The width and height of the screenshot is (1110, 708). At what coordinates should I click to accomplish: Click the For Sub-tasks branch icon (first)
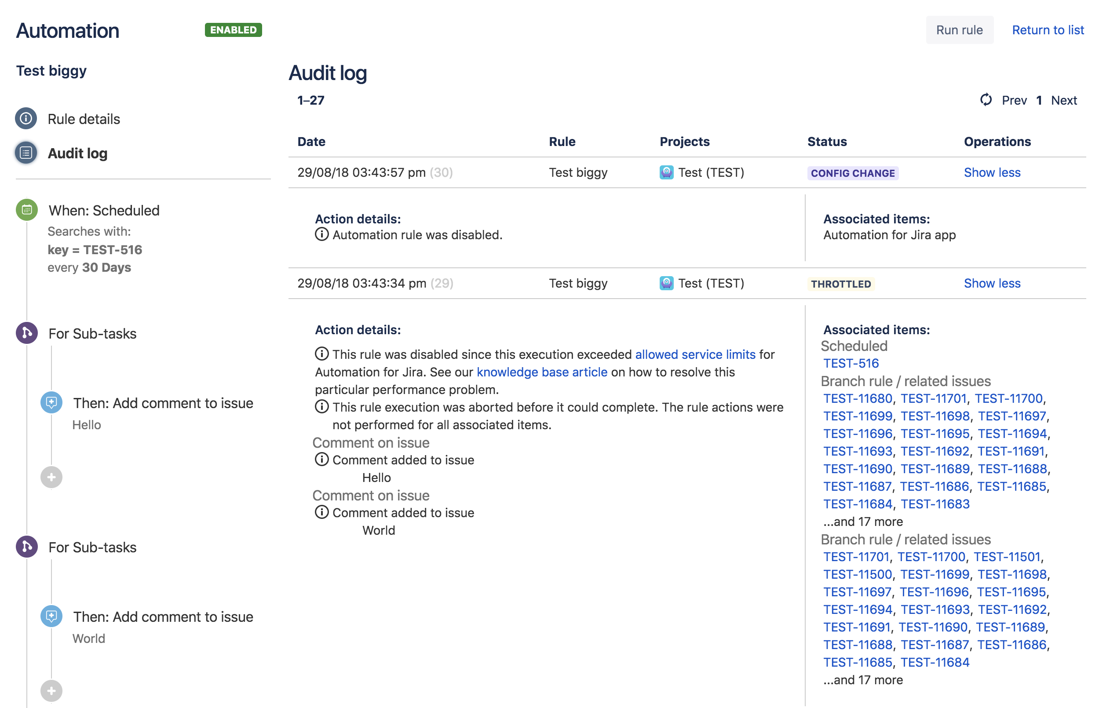28,332
